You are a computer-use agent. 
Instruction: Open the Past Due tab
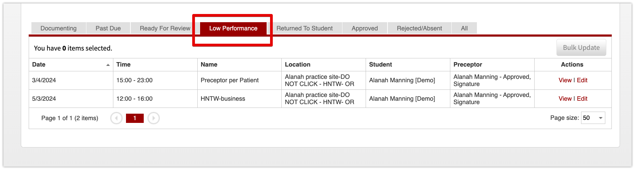click(108, 28)
